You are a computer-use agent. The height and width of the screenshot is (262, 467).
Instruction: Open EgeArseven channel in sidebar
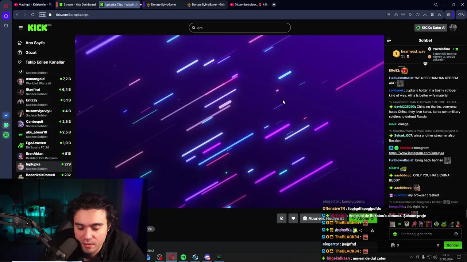(x=44, y=145)
